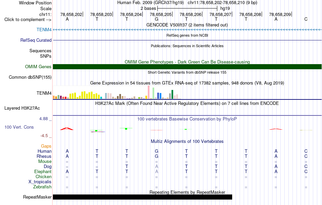The width and height of the screenshot is (322, 205).
Task: Click the genome title with chr11:78,658,202-78,658,210 (9 bp)
Action: coord(187,3)
